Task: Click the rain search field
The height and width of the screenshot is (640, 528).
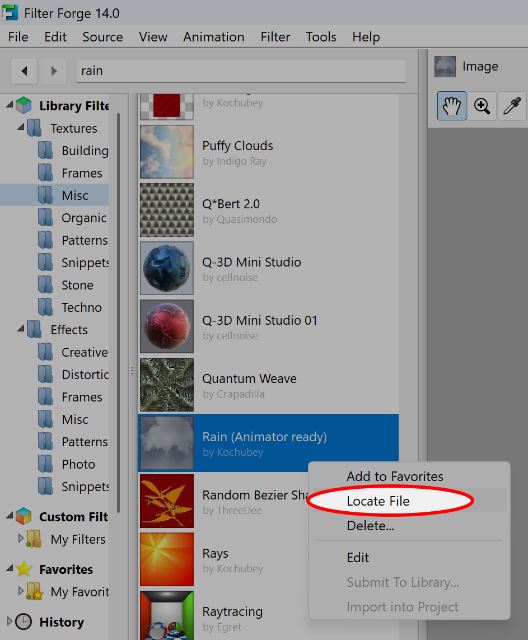Action: 241,71
